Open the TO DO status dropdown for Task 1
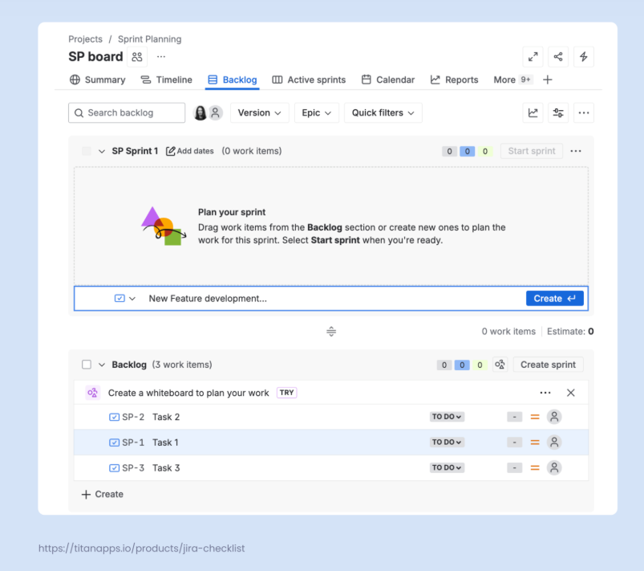 pyautogui.click(x=447, y=443)
